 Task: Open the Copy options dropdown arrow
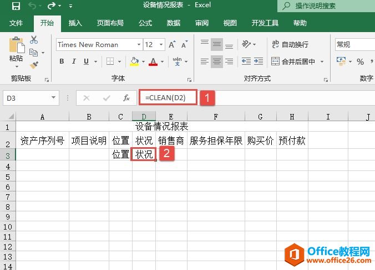click(x=43, y=53)
